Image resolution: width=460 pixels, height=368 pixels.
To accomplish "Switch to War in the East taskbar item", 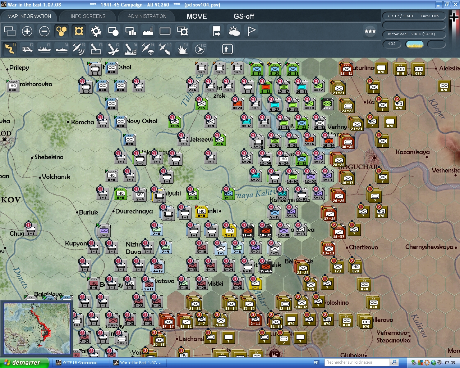I will point(138,363).
